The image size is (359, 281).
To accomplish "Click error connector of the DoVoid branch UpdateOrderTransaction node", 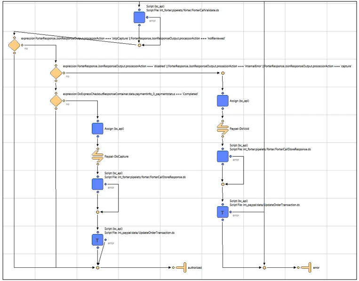I will (231, 212).
